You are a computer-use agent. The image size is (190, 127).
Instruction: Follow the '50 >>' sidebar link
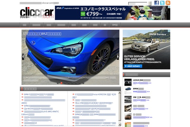[141, 109]
